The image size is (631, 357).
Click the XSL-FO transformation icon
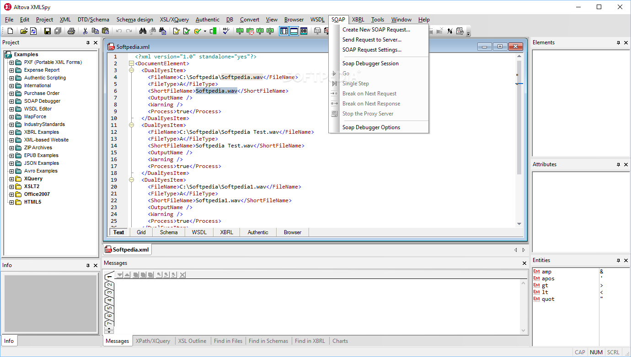(260, 31)
